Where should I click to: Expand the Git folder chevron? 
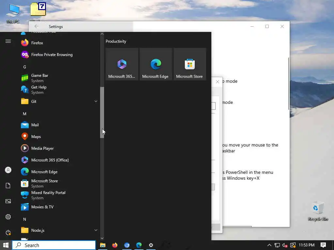pyautogui.click(x=96, y=102)
